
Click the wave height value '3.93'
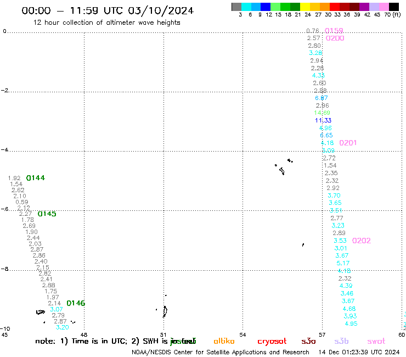point(350,316)
